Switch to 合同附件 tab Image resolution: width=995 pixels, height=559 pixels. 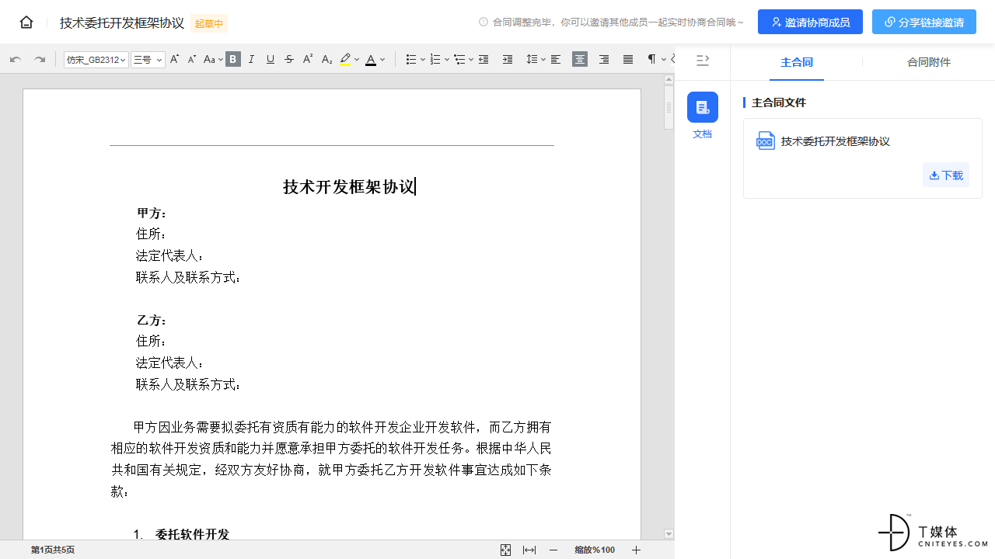(929, 62)
